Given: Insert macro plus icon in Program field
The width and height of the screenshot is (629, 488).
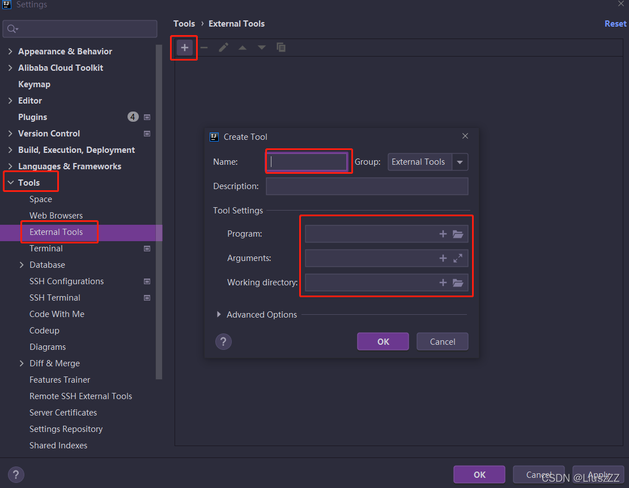Looking at the screenshot, I should pyautogui.click(x=443, y=234).
